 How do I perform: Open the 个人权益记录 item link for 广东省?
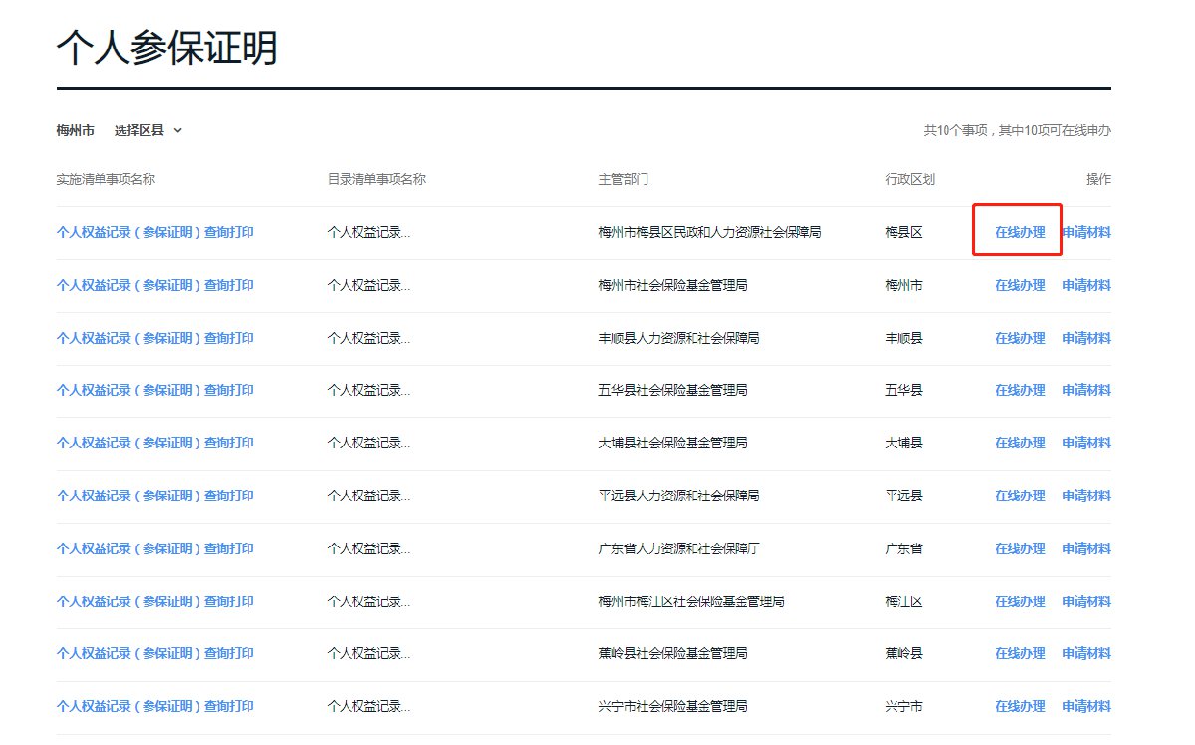point(155,549)
